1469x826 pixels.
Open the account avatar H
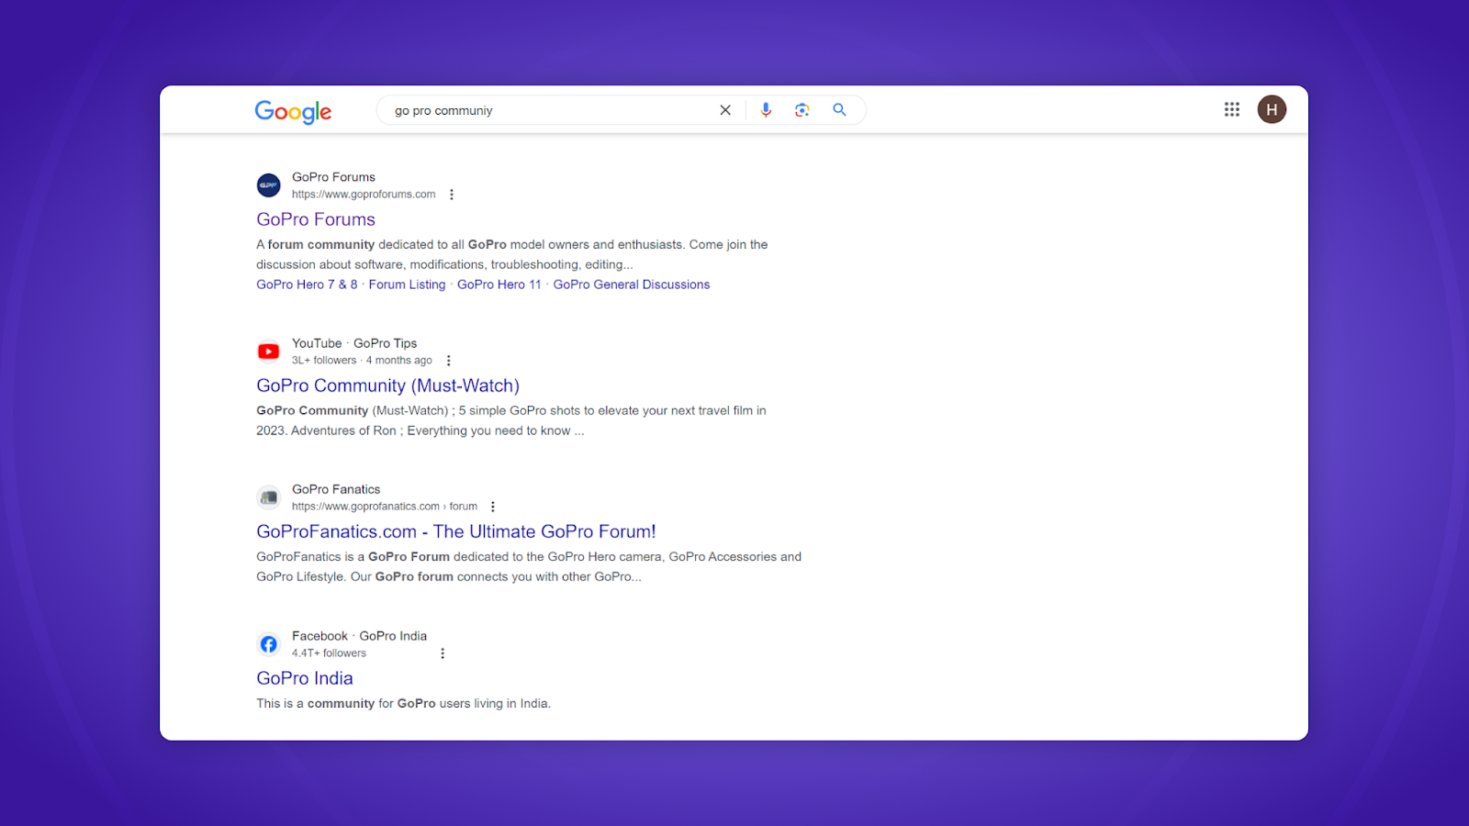point(1272,109)
